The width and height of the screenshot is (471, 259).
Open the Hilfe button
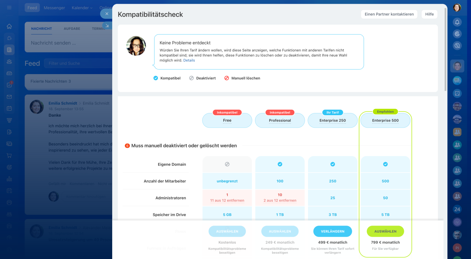point(429,14)
